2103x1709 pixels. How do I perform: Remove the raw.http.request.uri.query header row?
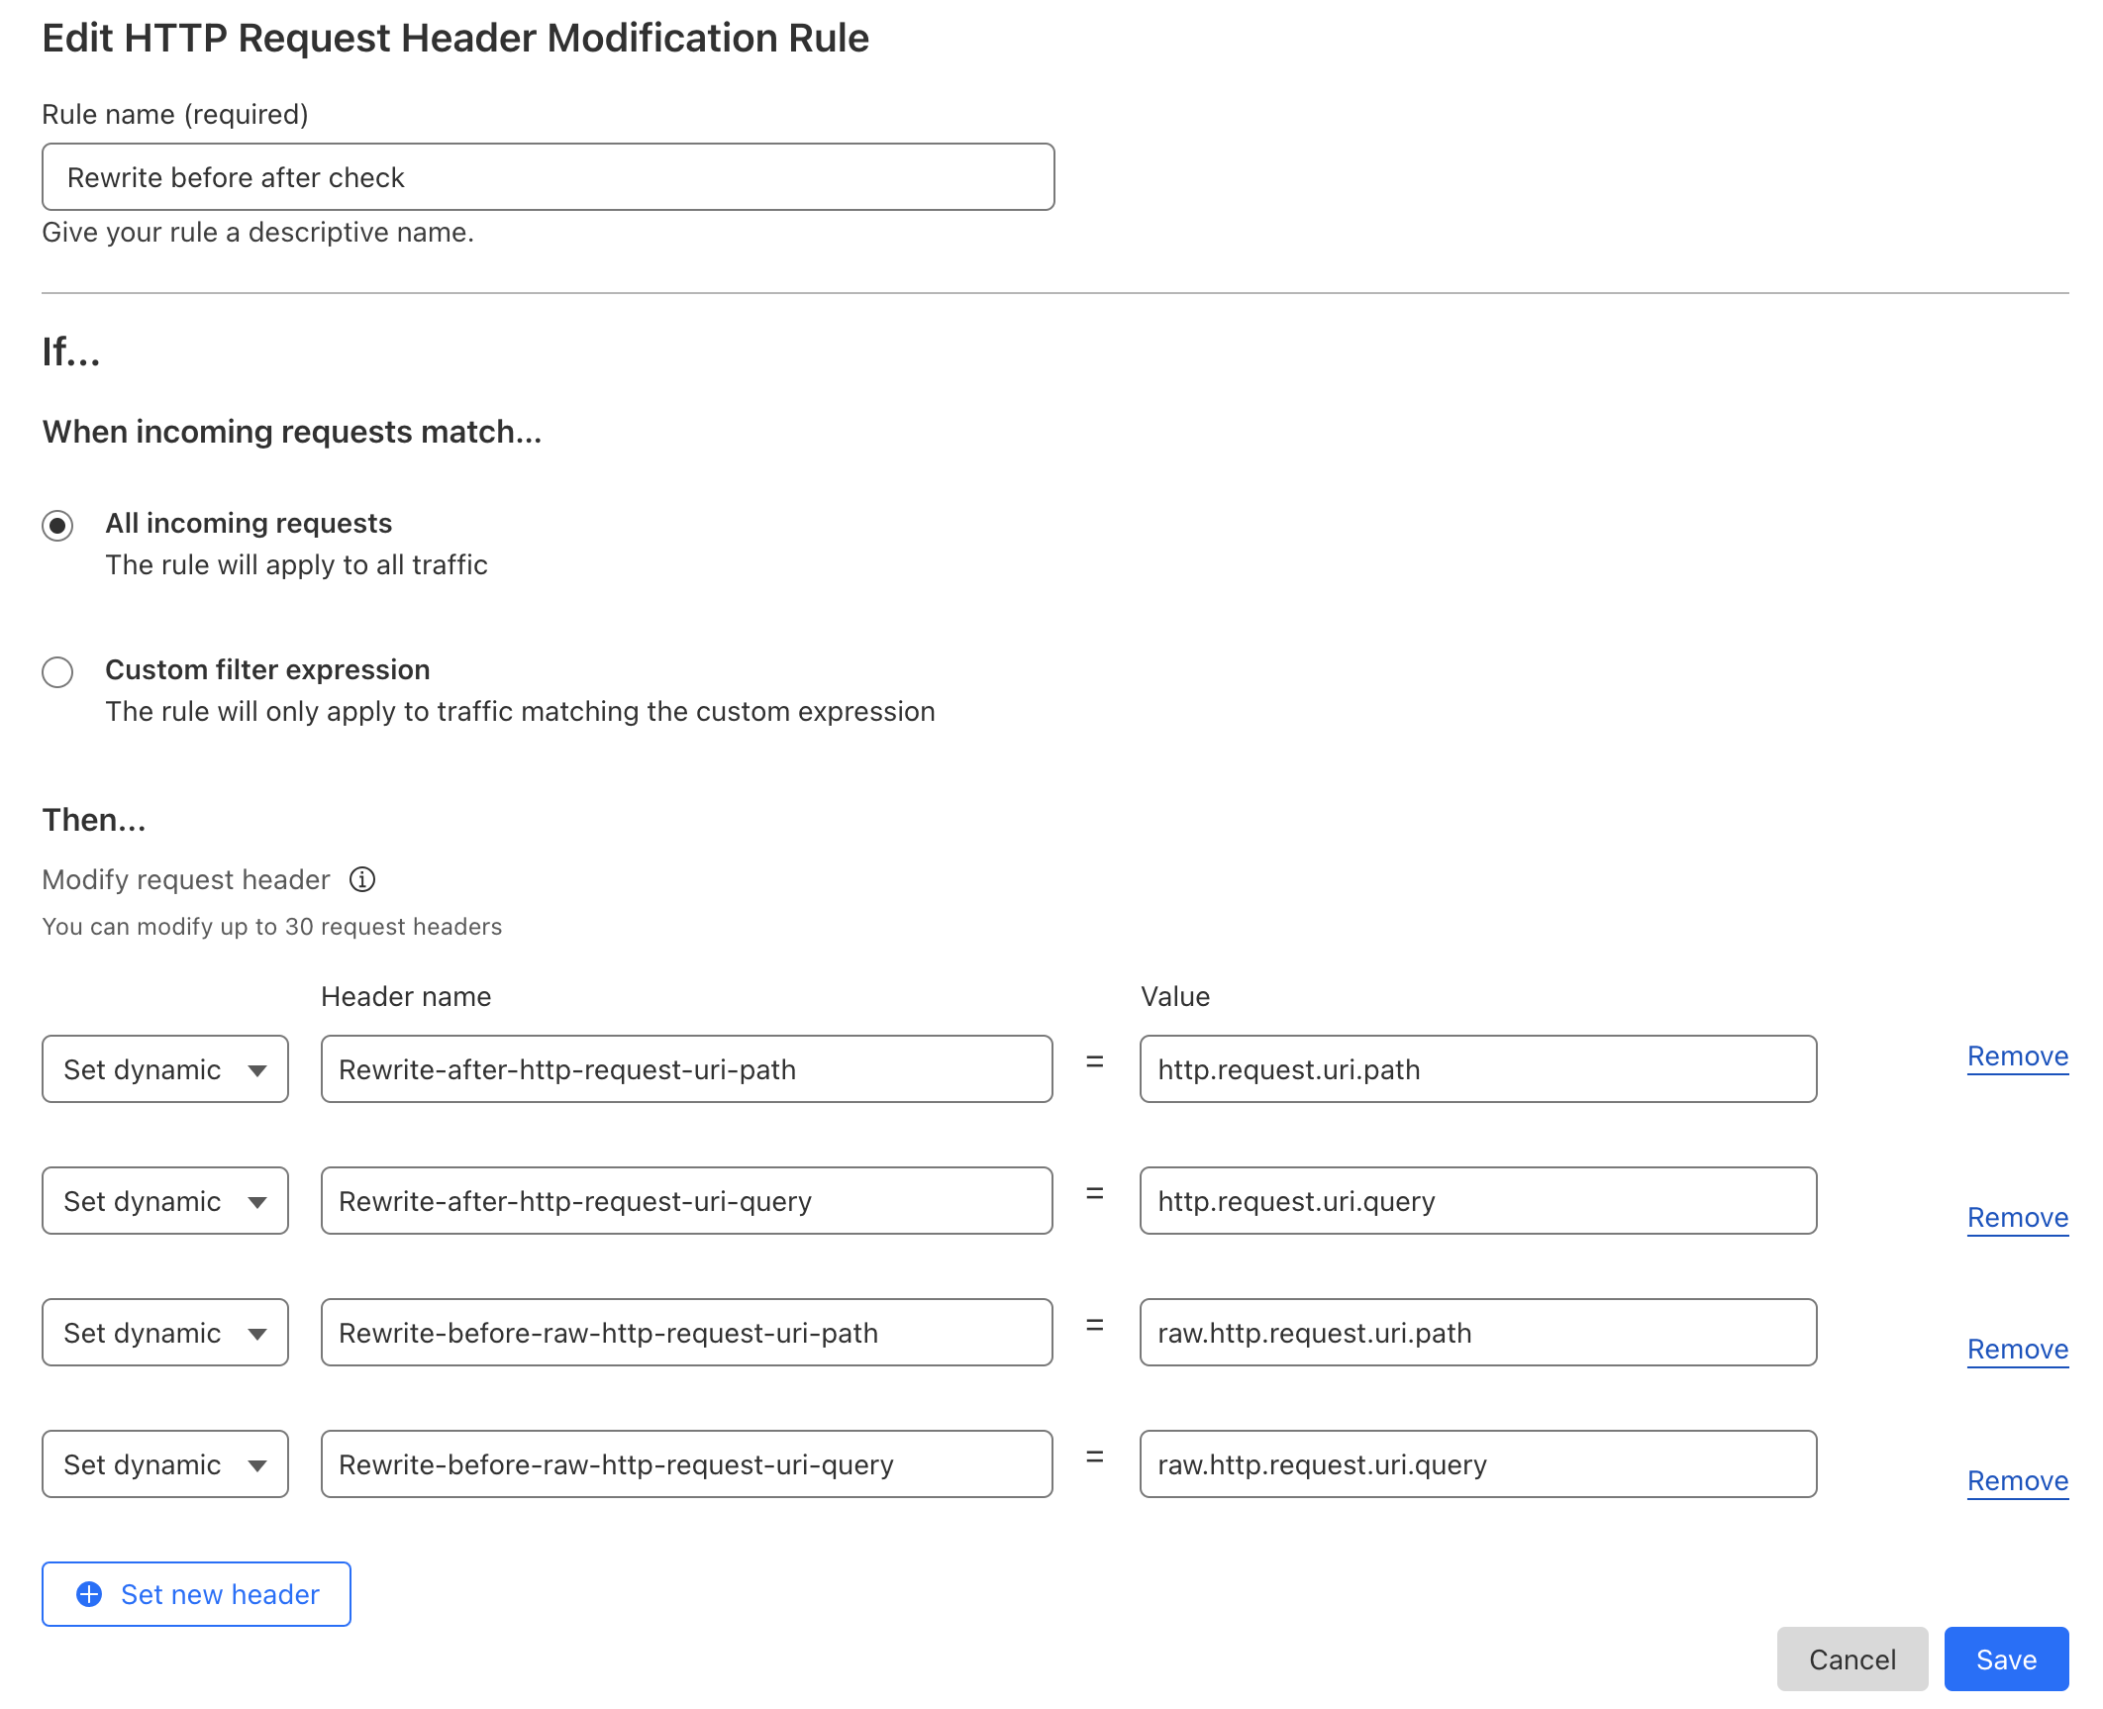[x=2017, y=1481]
